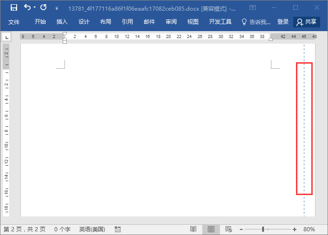This screenshot has width=328, height=235.
Task: Click the 共享 share button
Action: click(307, 22)
